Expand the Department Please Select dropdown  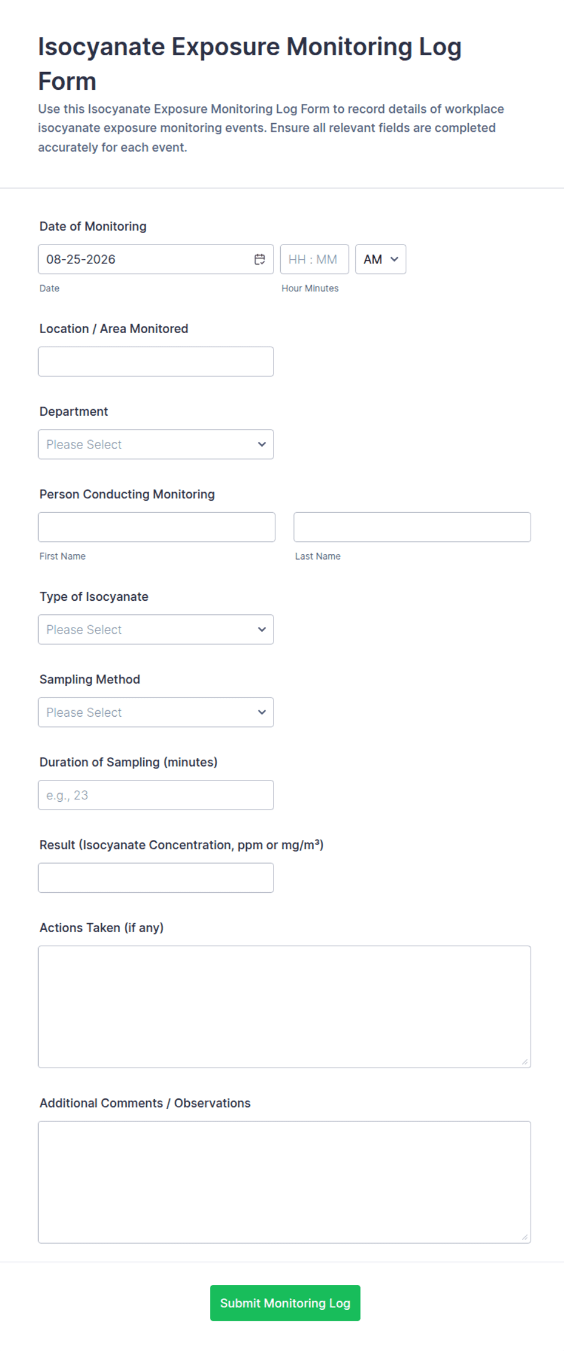[x=156, y=444]
